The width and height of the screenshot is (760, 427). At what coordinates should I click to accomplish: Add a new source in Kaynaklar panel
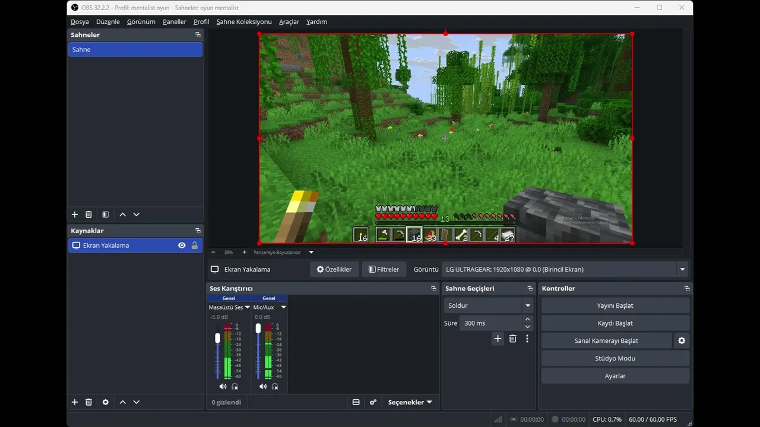tap(75, 402)
